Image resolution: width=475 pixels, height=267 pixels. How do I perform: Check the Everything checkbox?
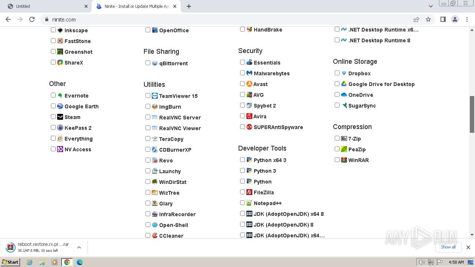tap(53, 138)
